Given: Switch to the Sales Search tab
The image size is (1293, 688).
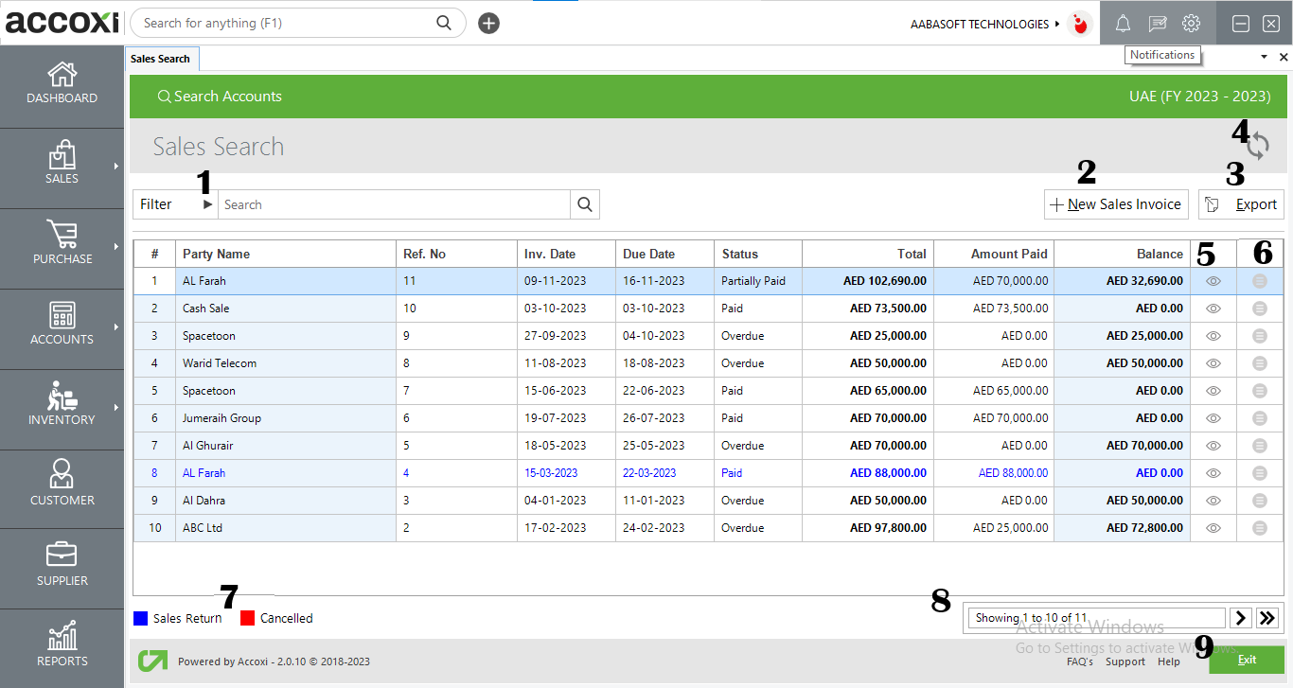Looking at the screenshot, I should 161,58.
